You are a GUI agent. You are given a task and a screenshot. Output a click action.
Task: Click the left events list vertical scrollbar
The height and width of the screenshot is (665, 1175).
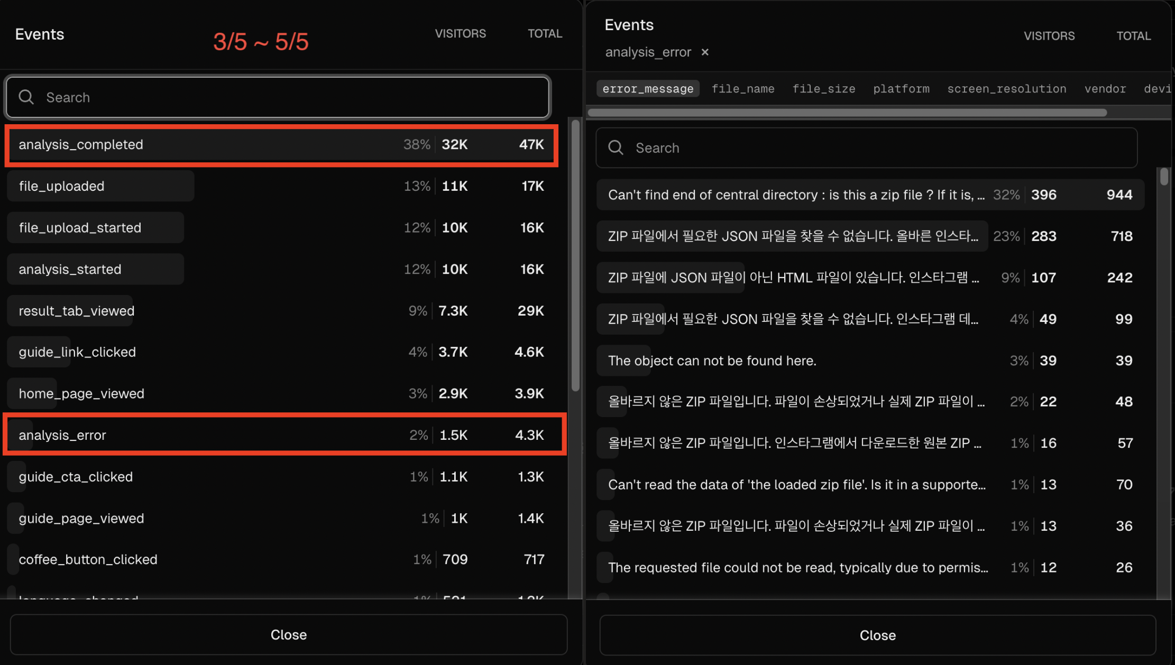(x=575, y=254)
